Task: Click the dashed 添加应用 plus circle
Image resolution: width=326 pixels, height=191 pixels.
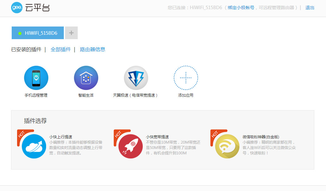Action: [186, 78]
